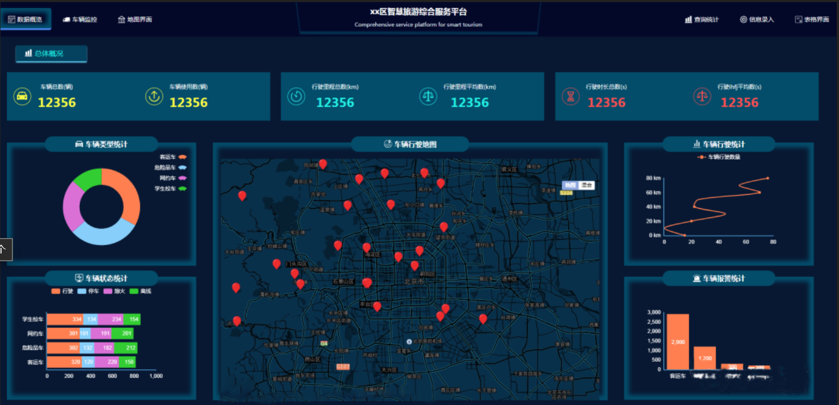Click the upload arrow icon for 车辆使用数
This screenshot has width=839, height=405.
pos(154,96)
